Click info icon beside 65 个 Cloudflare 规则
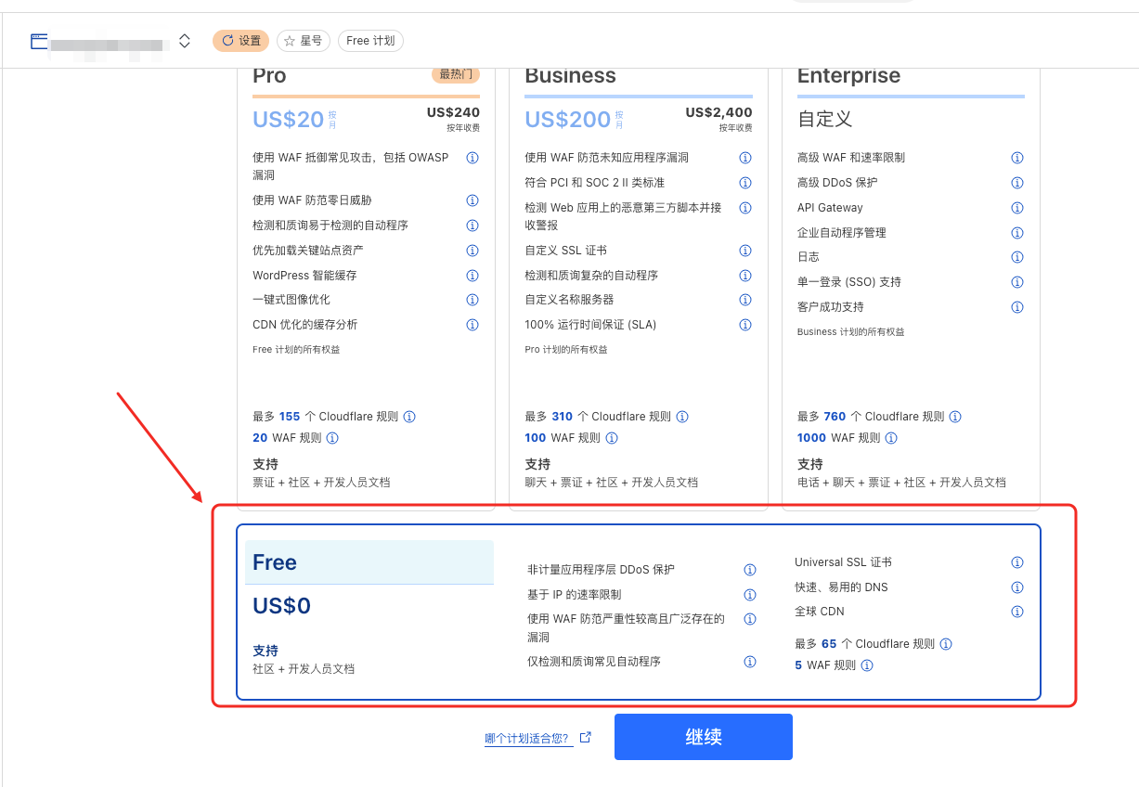The height and width of the screenshot is (787, 1139). click(946, 644)
